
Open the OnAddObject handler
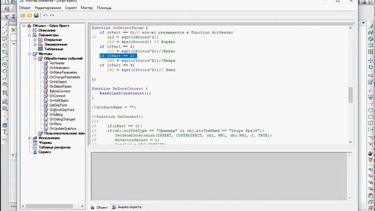pyautogui.click(x=59, y=100)
